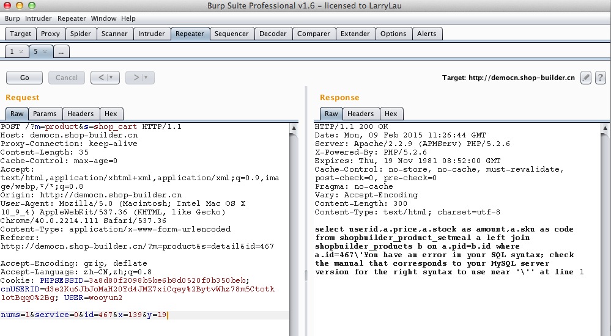Open the Intruder menu
The height and width of the screenshot is (336, 611).
38,18
